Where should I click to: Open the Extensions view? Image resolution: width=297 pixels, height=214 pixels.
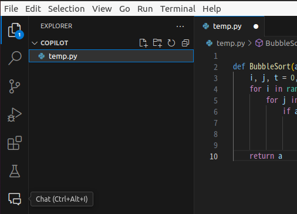pos(15,143)
